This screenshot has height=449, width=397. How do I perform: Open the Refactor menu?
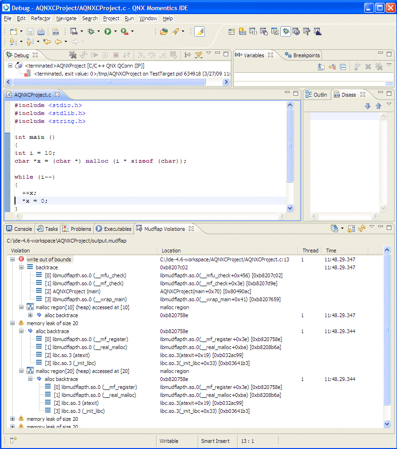tap(41, 18)
